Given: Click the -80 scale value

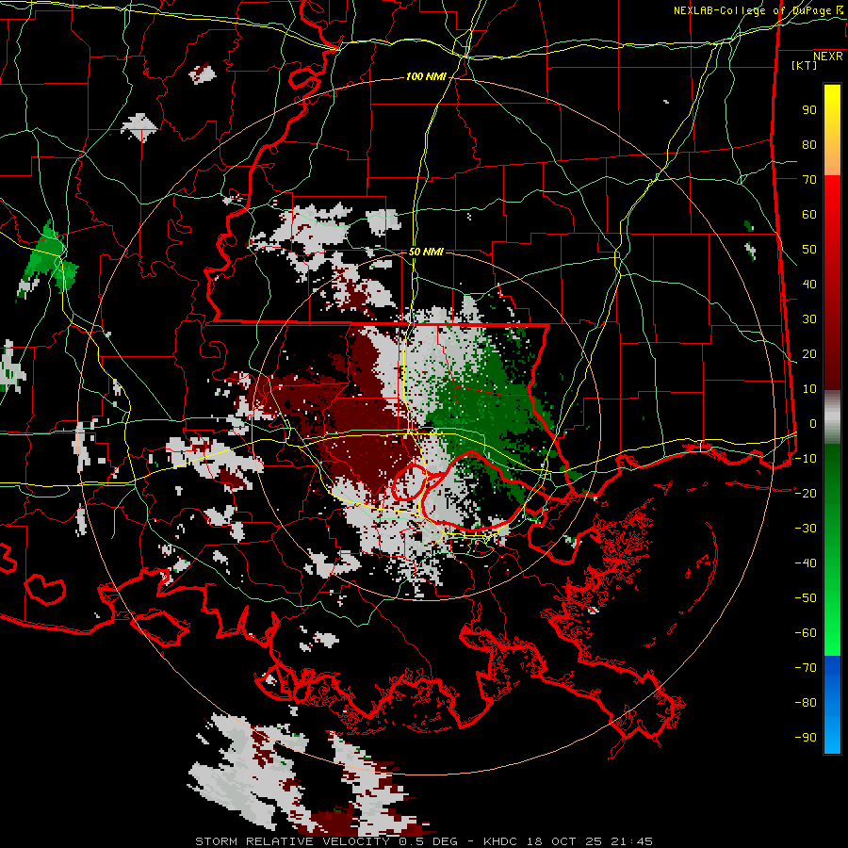Looking at the screenshot, I should point(806,703).
